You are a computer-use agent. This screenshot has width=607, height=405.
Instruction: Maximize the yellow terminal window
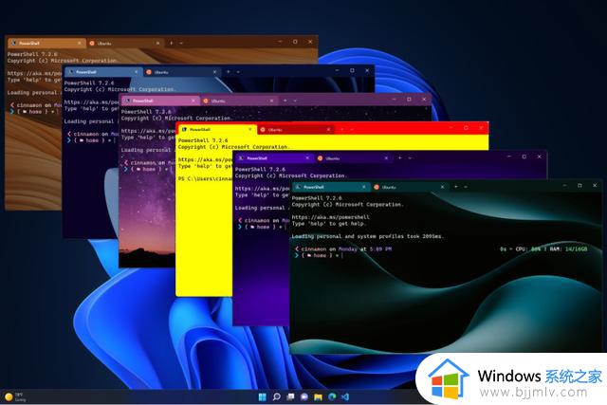click(466, 128)
